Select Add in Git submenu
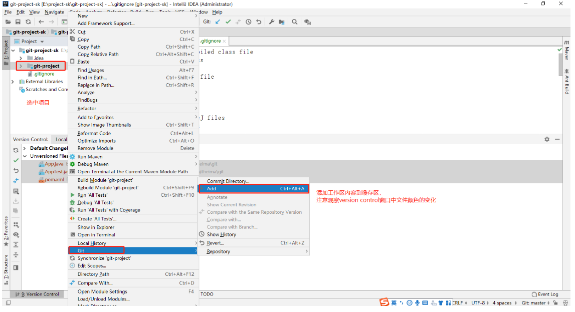The width and height of the screenshot is (575, 312). (x=254, y=189)
